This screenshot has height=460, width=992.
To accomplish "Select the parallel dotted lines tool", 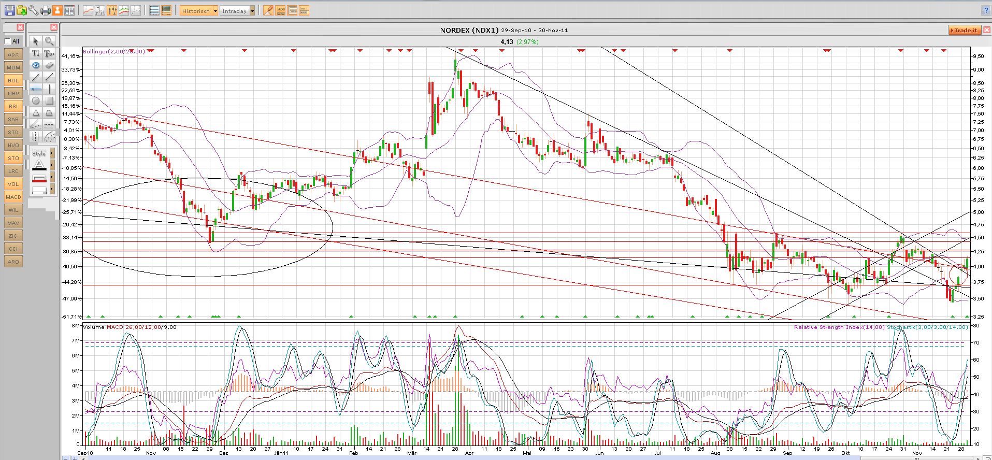I will (x=49, y=124).
